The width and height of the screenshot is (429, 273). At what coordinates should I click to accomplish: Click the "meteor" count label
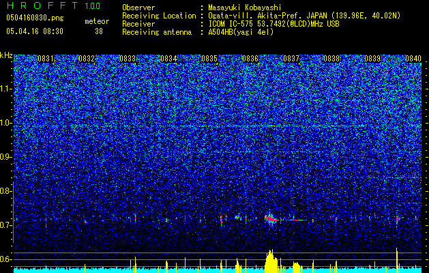tap(97, 21)
